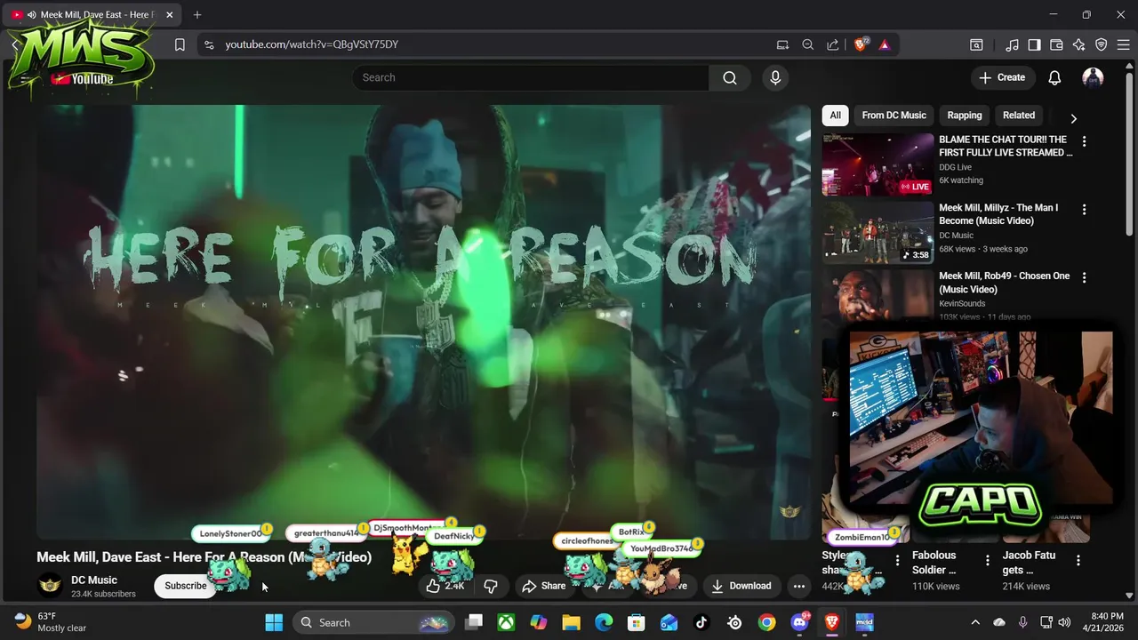Open The Man I Become video thumbnail
1138x640 pixels.
point(878,233)
